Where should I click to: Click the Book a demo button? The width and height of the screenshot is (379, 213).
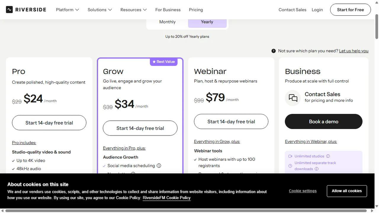(324, 122)
